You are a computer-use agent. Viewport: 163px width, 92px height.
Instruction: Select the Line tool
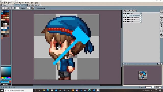click(x=161, y=29)
